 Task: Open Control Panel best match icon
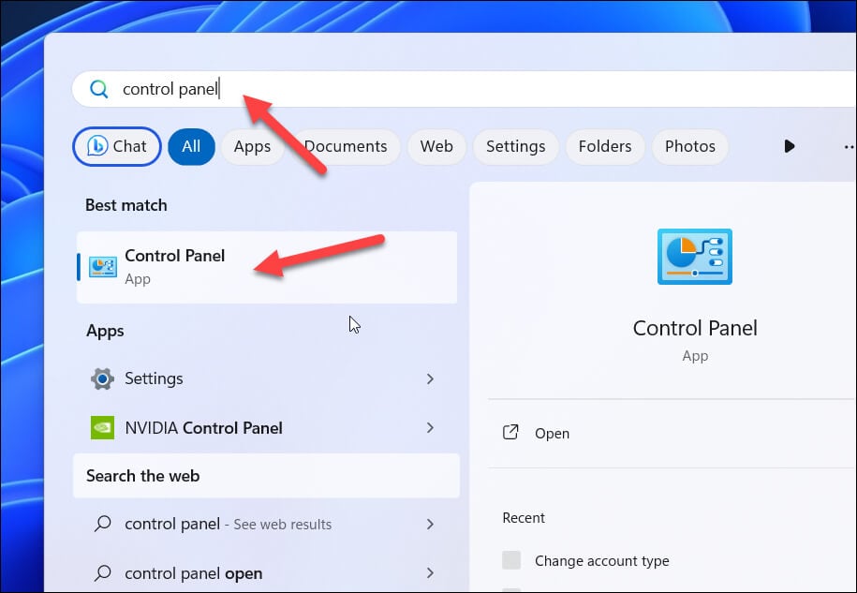103,267
